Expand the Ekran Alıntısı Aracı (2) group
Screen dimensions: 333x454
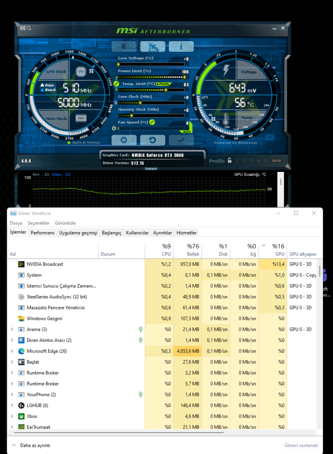(x=12, y=340)
